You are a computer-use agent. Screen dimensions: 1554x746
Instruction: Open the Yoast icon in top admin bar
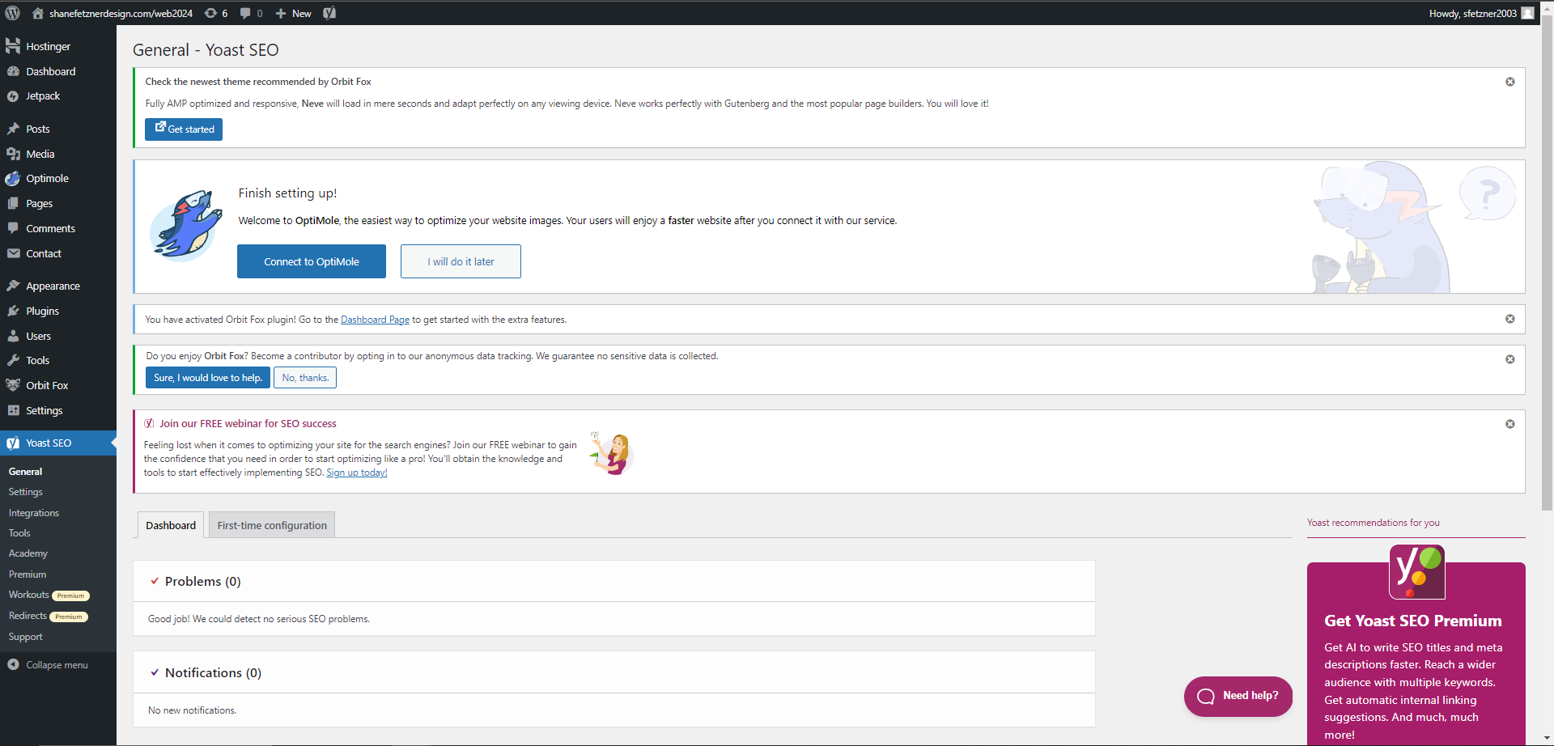(x=329, y=13)
